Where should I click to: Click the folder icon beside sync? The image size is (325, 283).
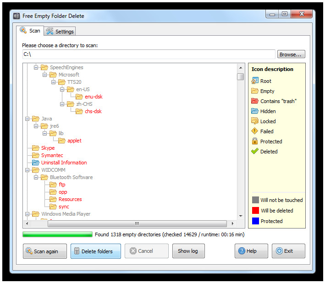[53, 207]
